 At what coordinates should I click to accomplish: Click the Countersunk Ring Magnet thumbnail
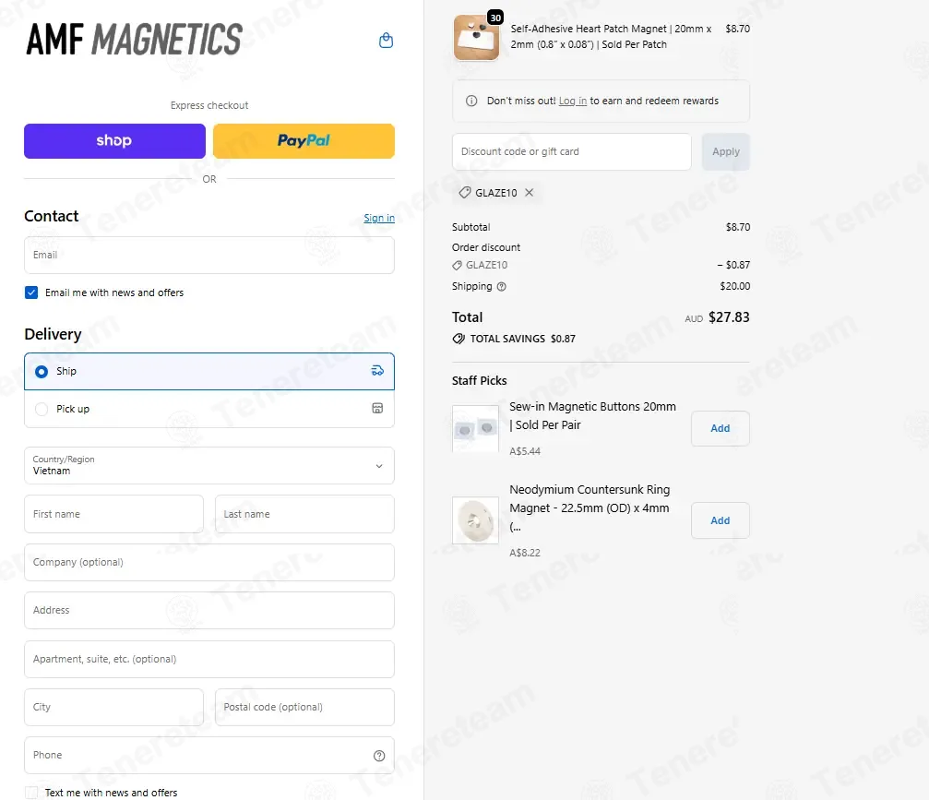click(475, 521)
